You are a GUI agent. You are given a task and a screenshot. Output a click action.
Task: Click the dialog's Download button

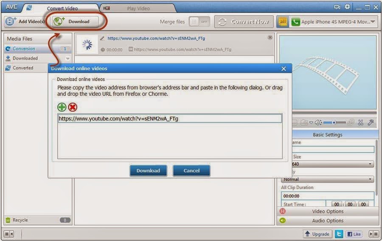click(149, 171)
